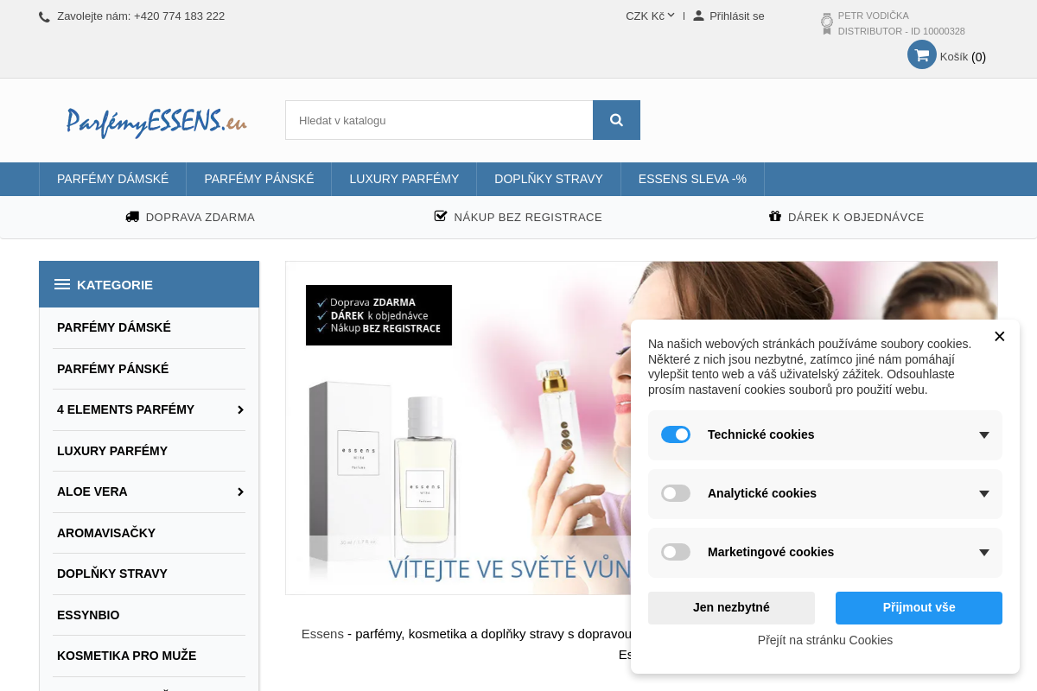Click the search magnifier button
The image size is (1037, 691).
616,120
